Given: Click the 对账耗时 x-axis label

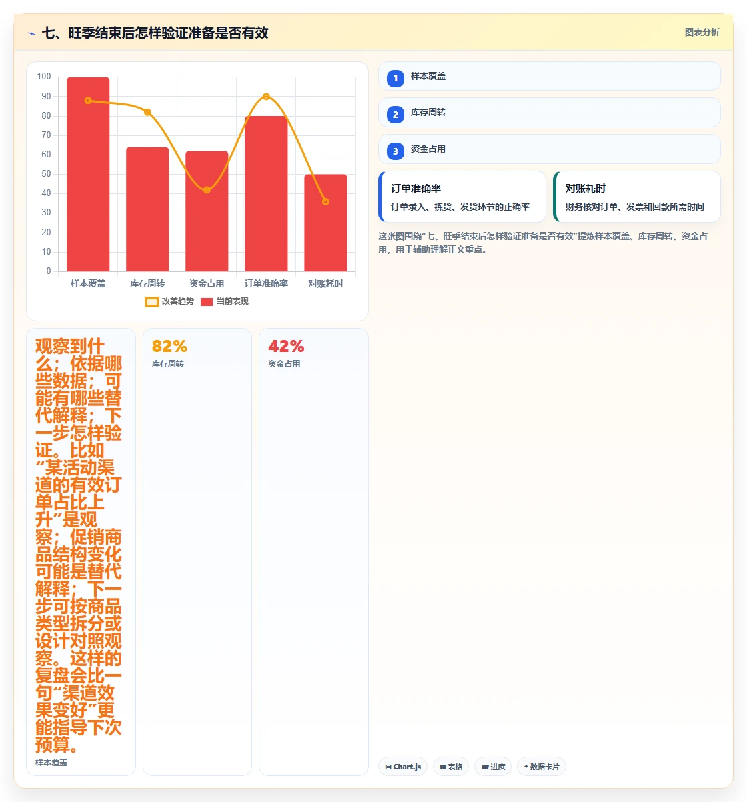Looking at the screenshot, I should pyautogui.click(x=325, y=283).
